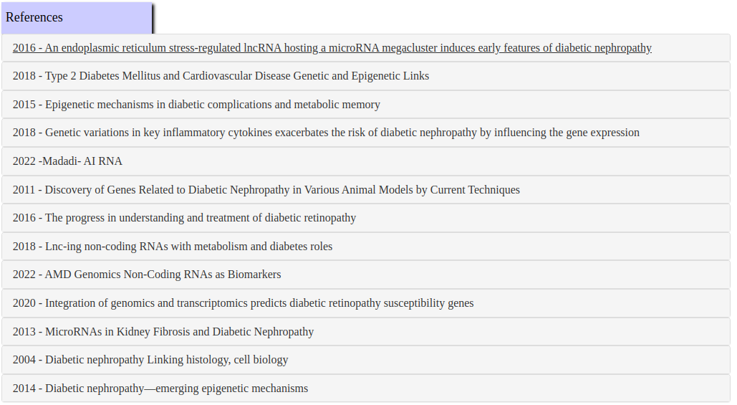Screen dimensions: 737x405
Task: Select the References tab
Action: (77, 18)
